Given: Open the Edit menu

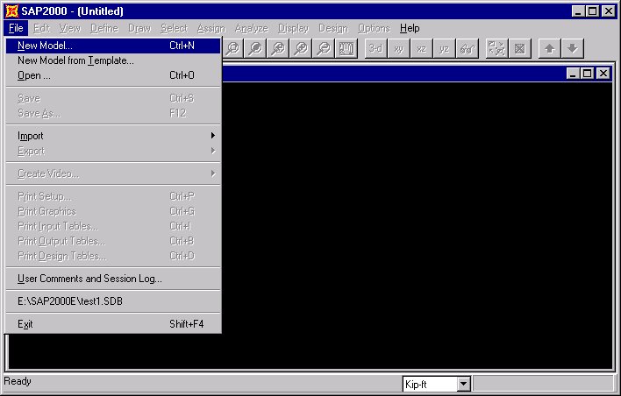Looking at the screenshot, I should (41, 28).
